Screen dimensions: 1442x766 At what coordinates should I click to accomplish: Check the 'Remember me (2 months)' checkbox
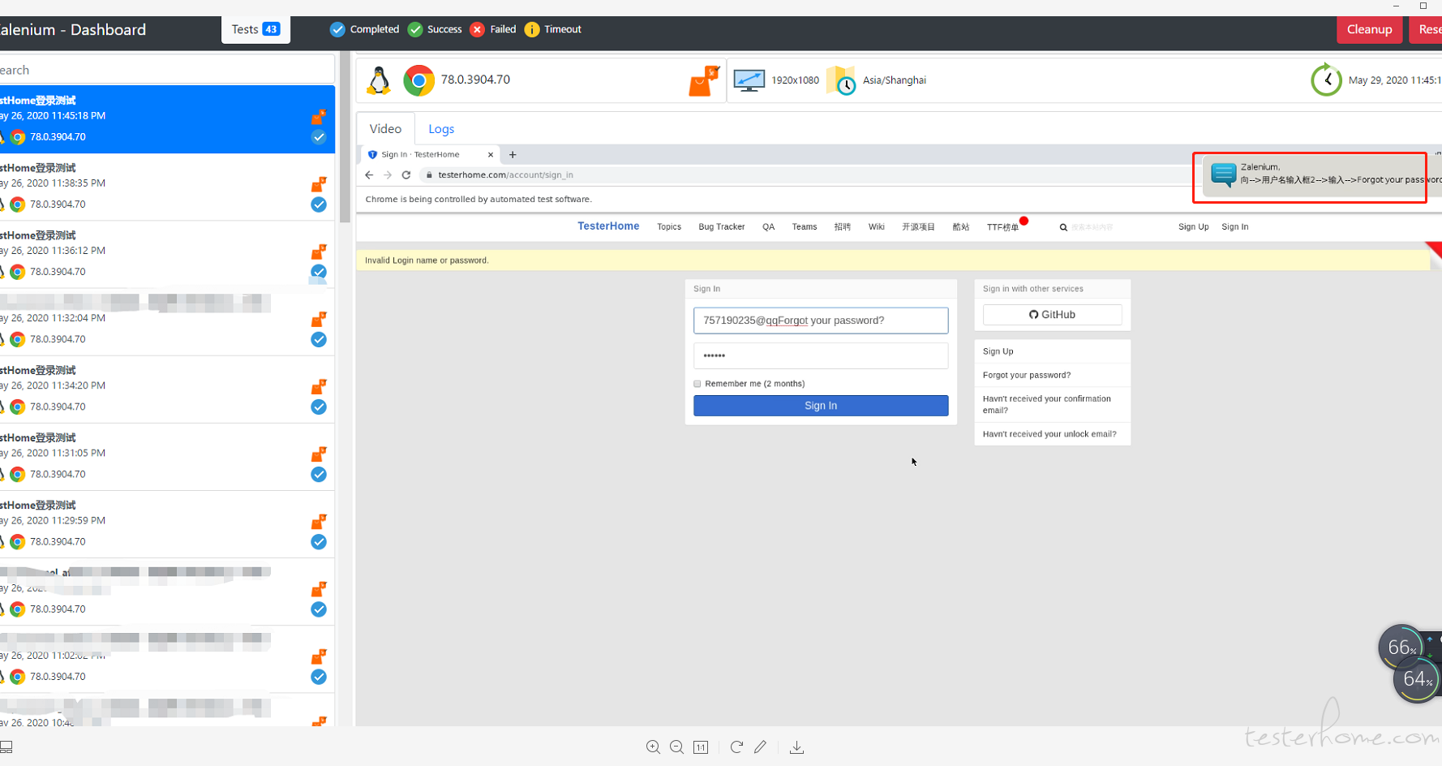pyautogui.click(x=697, y=384)
